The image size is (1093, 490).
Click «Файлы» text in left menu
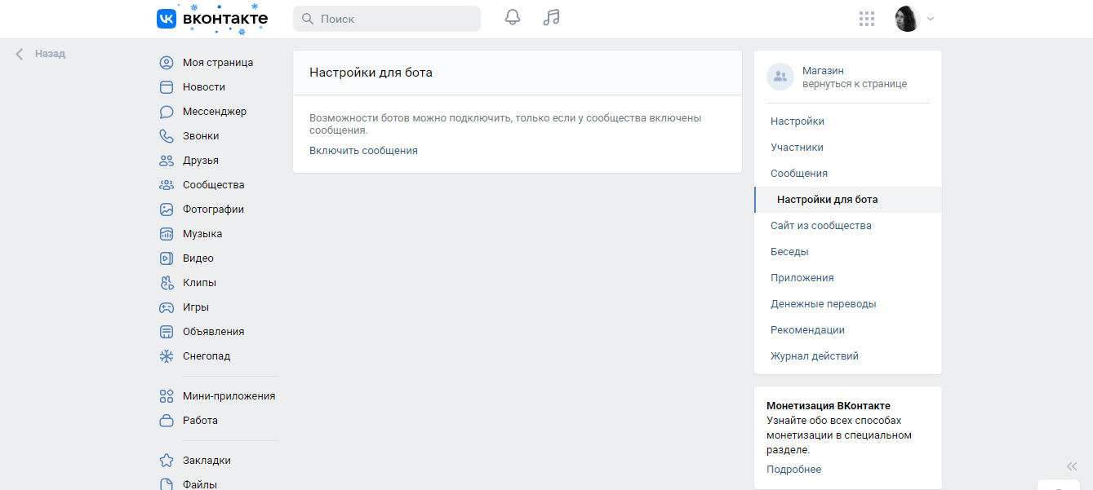[x=200, y=484]
